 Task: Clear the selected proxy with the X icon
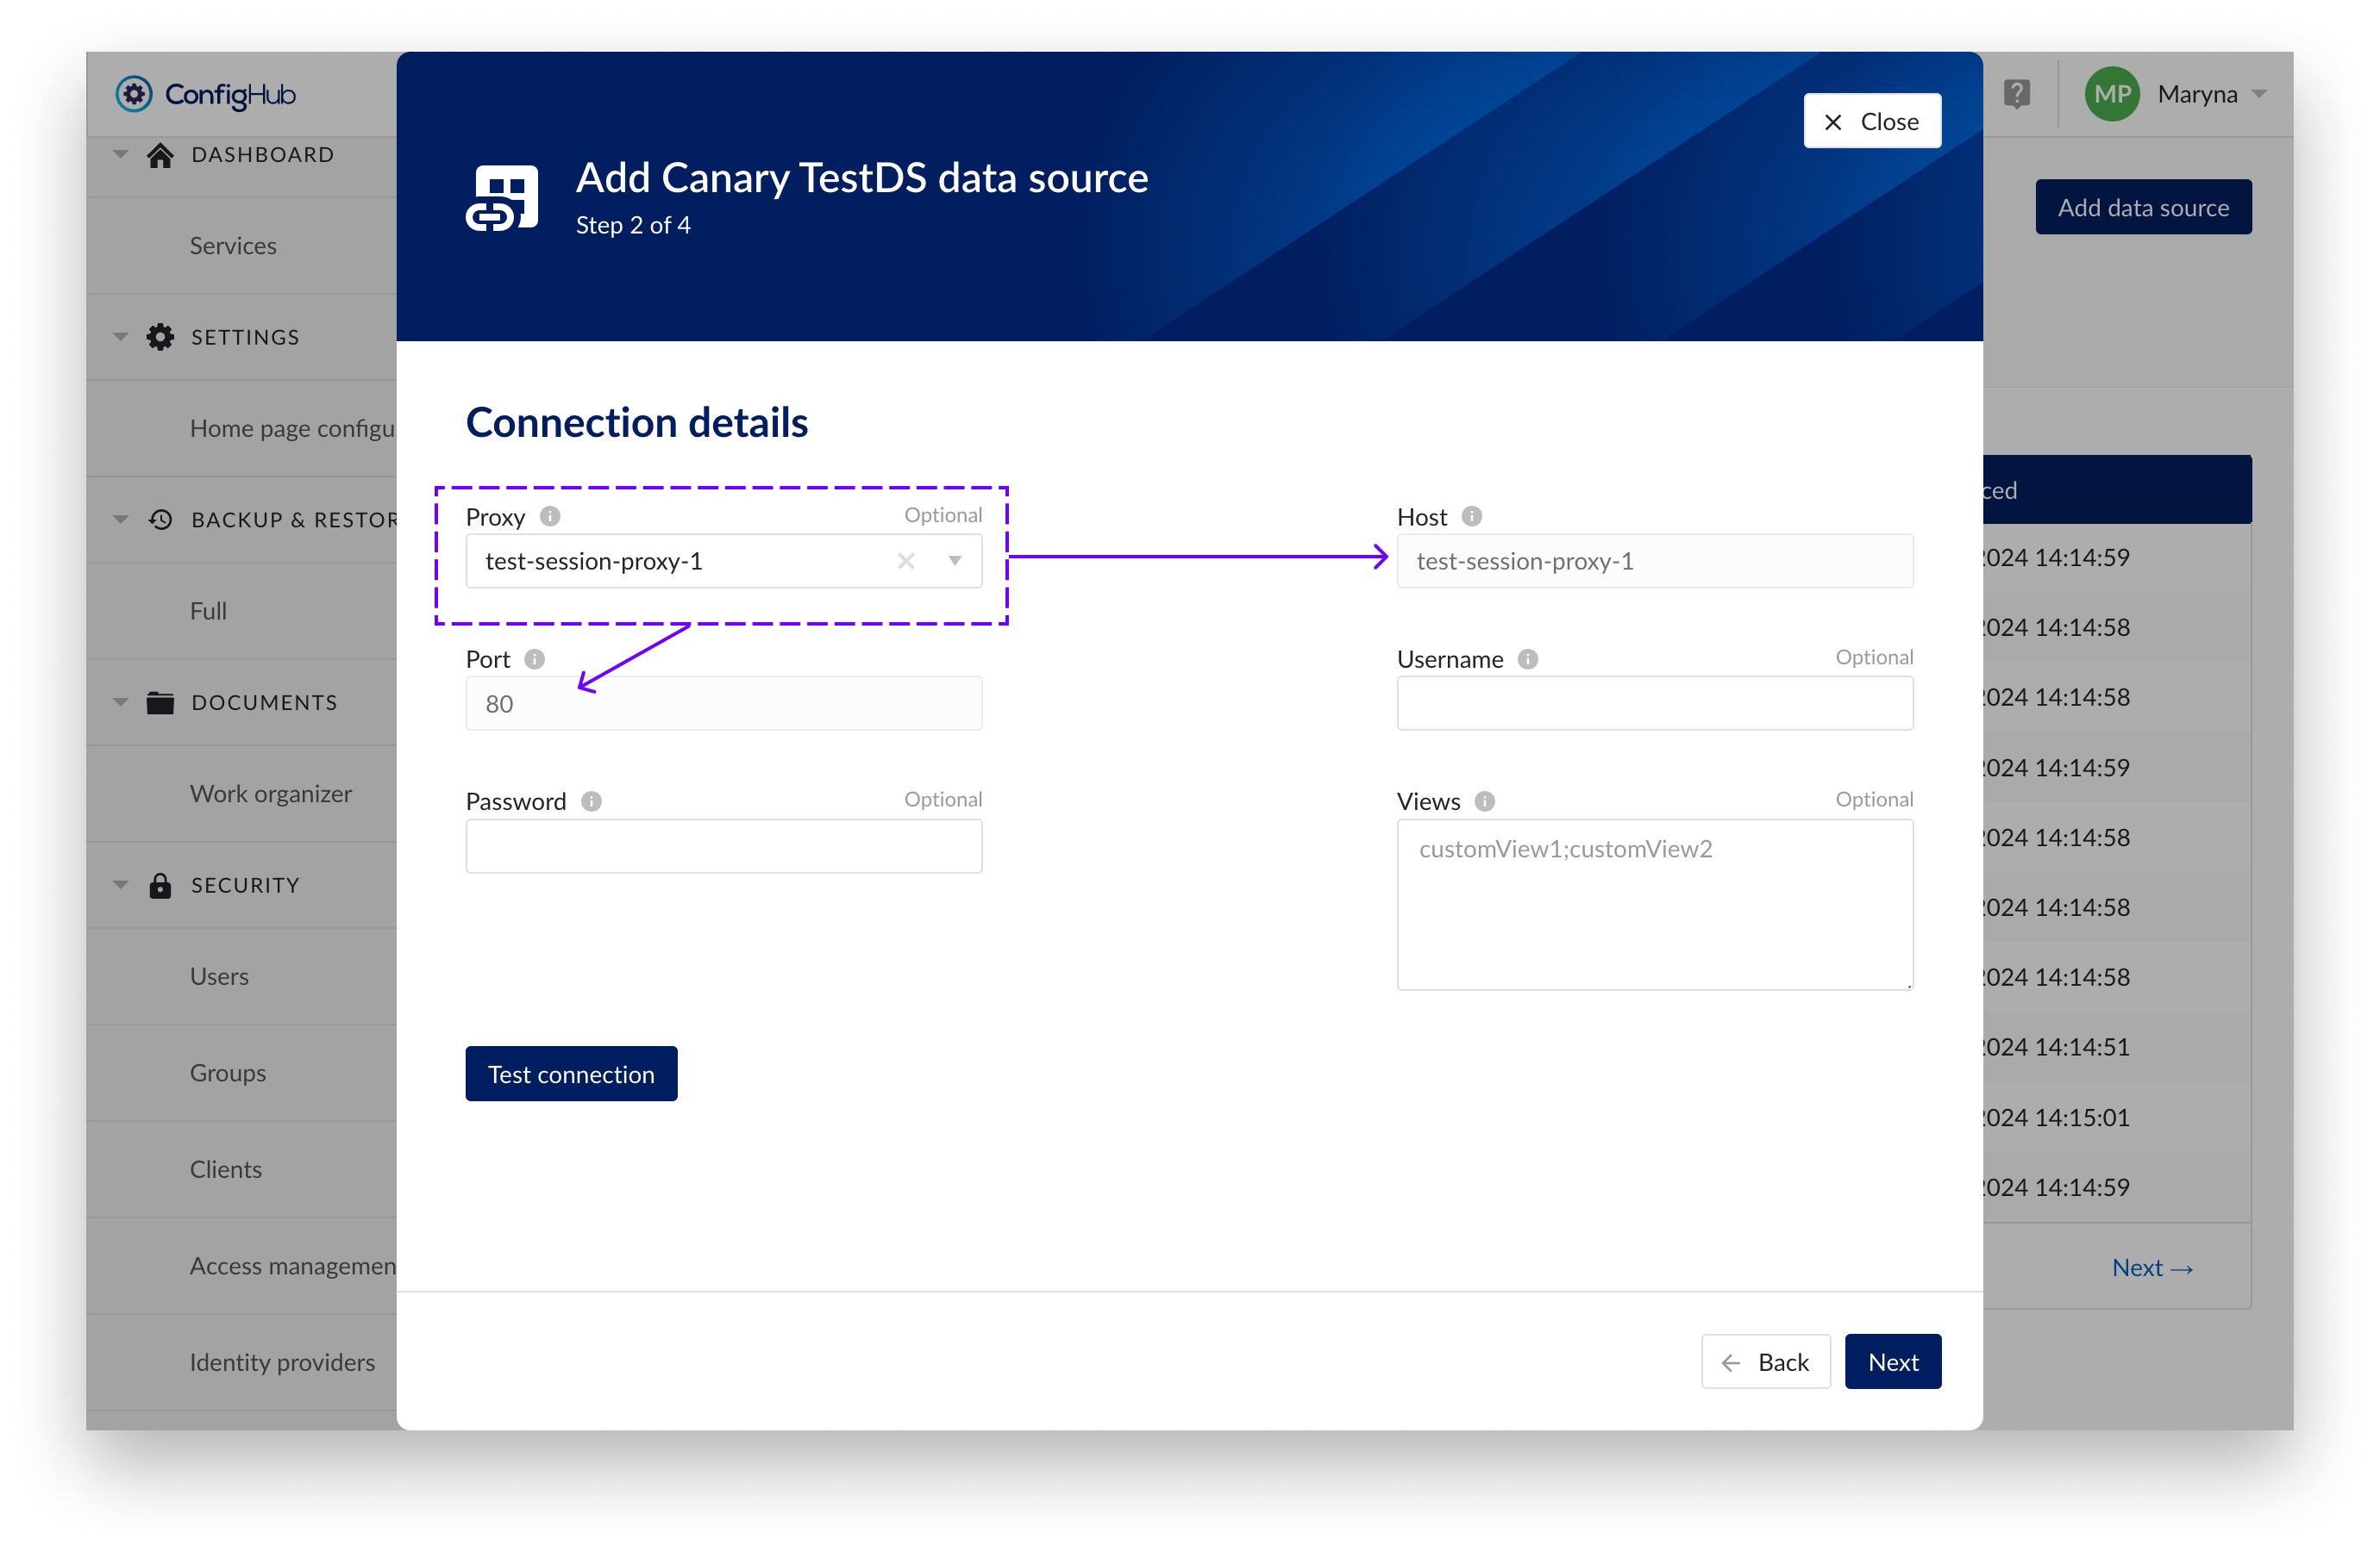[906, 561]
